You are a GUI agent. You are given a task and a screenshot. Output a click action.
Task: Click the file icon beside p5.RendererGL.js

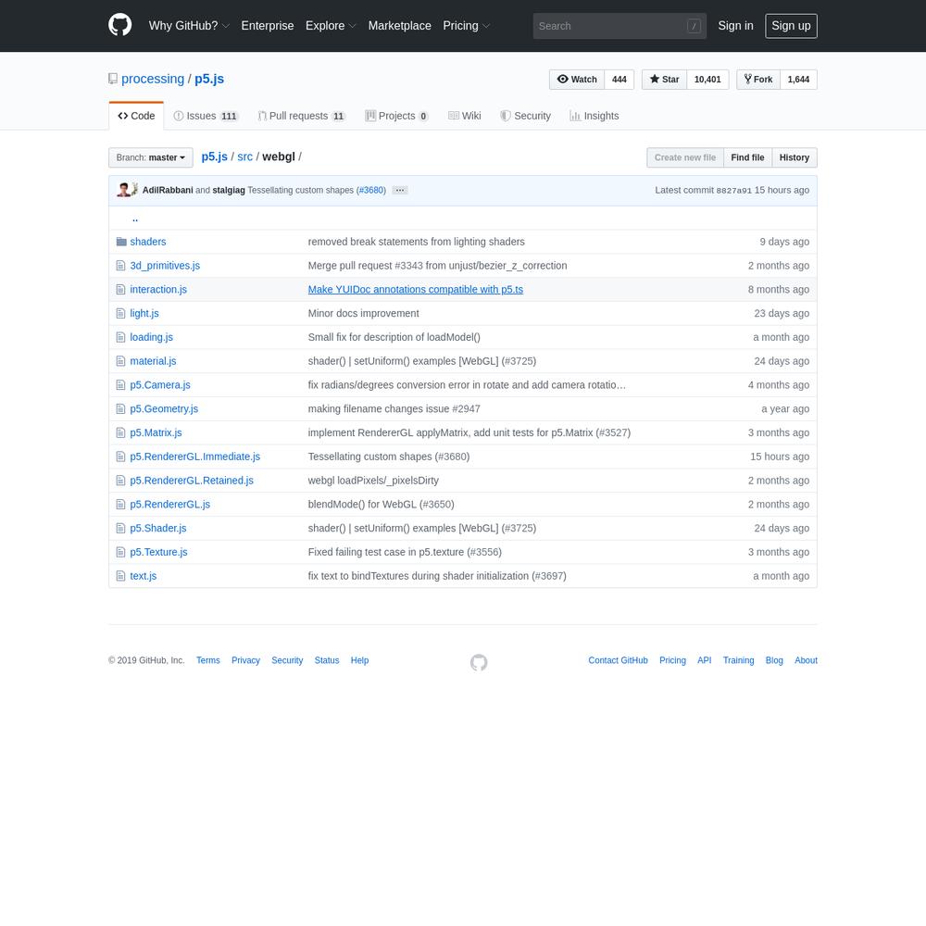point(120,505)
